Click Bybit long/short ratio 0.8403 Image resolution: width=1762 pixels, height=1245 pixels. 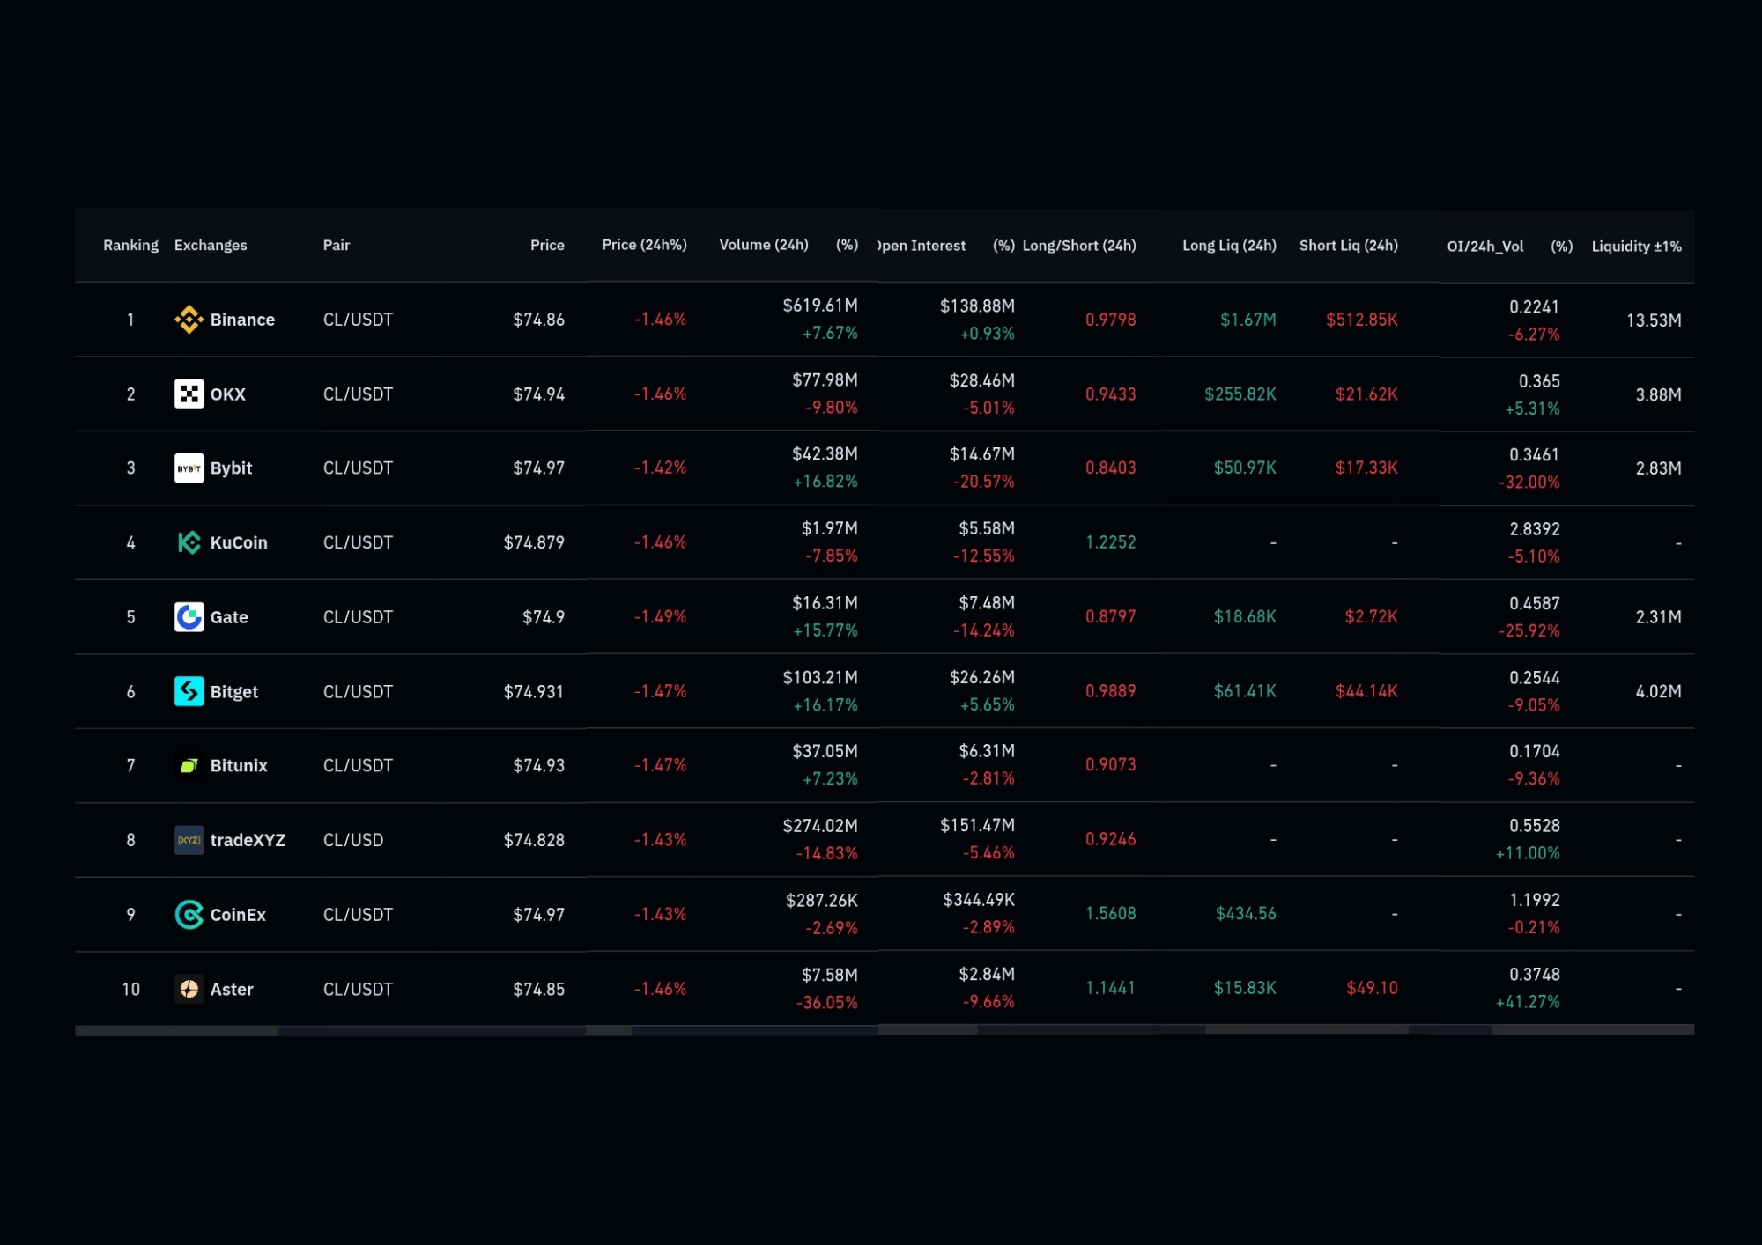(x=1110, y=468)
